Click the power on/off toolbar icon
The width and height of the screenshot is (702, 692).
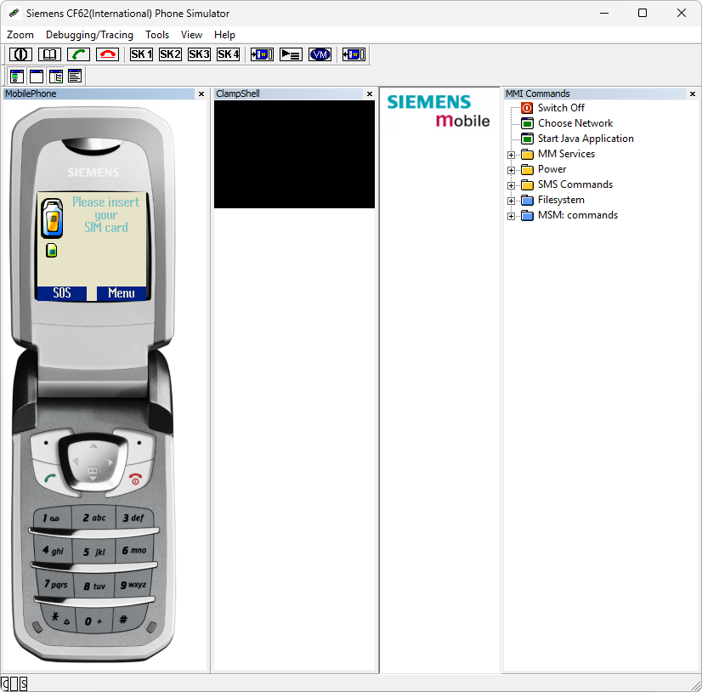[x=20, y=54]
